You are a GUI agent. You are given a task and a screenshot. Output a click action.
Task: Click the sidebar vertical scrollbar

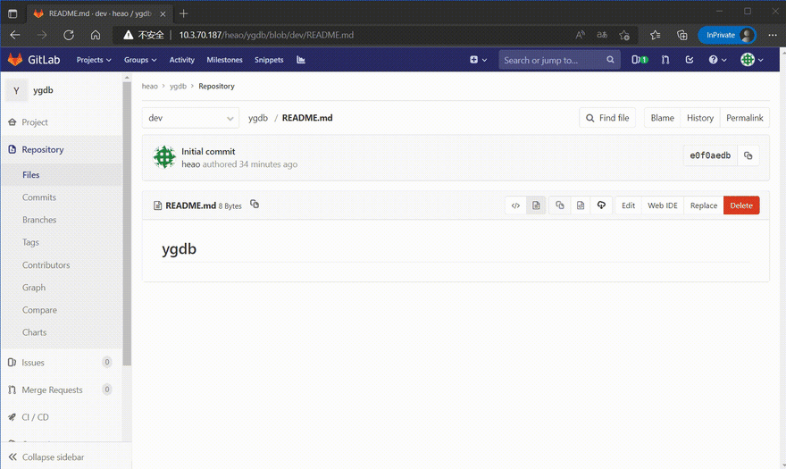127,223
